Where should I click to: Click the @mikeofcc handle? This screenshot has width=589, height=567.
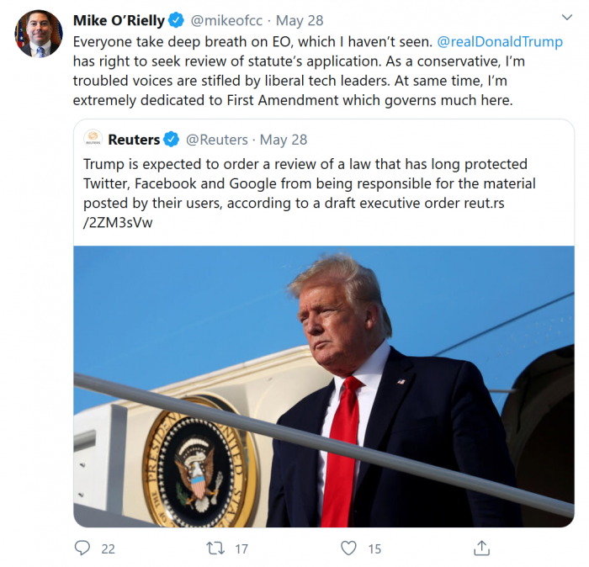pyautogui.click(x=226, y=20)
